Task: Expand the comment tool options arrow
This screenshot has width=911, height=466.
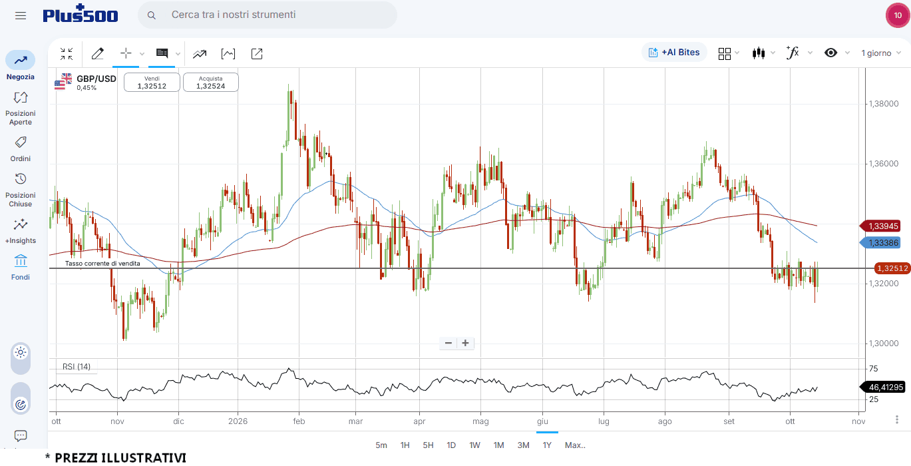Action: point(178,54)
